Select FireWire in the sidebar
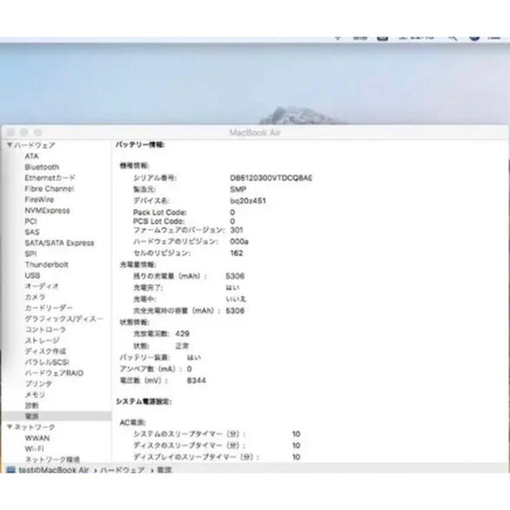Screen dimensions: 510x510 click(39, 199)
